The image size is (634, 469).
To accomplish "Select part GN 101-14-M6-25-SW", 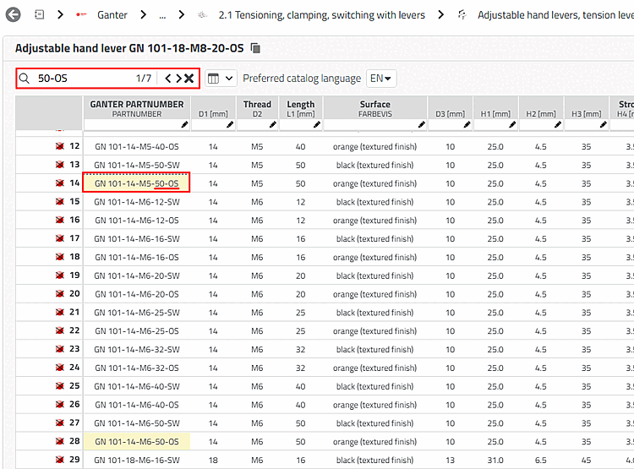I will (137, 313).
